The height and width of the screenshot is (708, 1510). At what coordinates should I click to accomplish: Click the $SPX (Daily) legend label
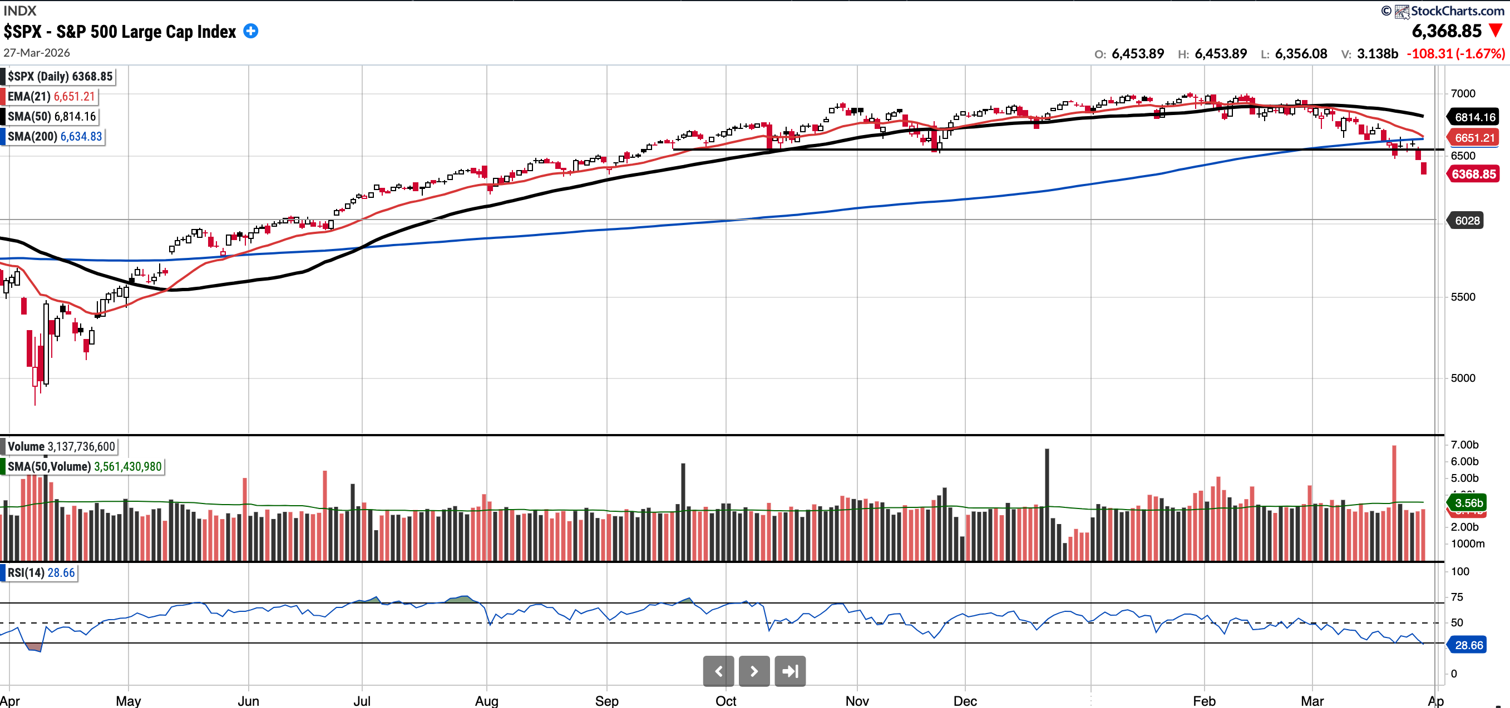pyautogui.click(x=60, y=77)
